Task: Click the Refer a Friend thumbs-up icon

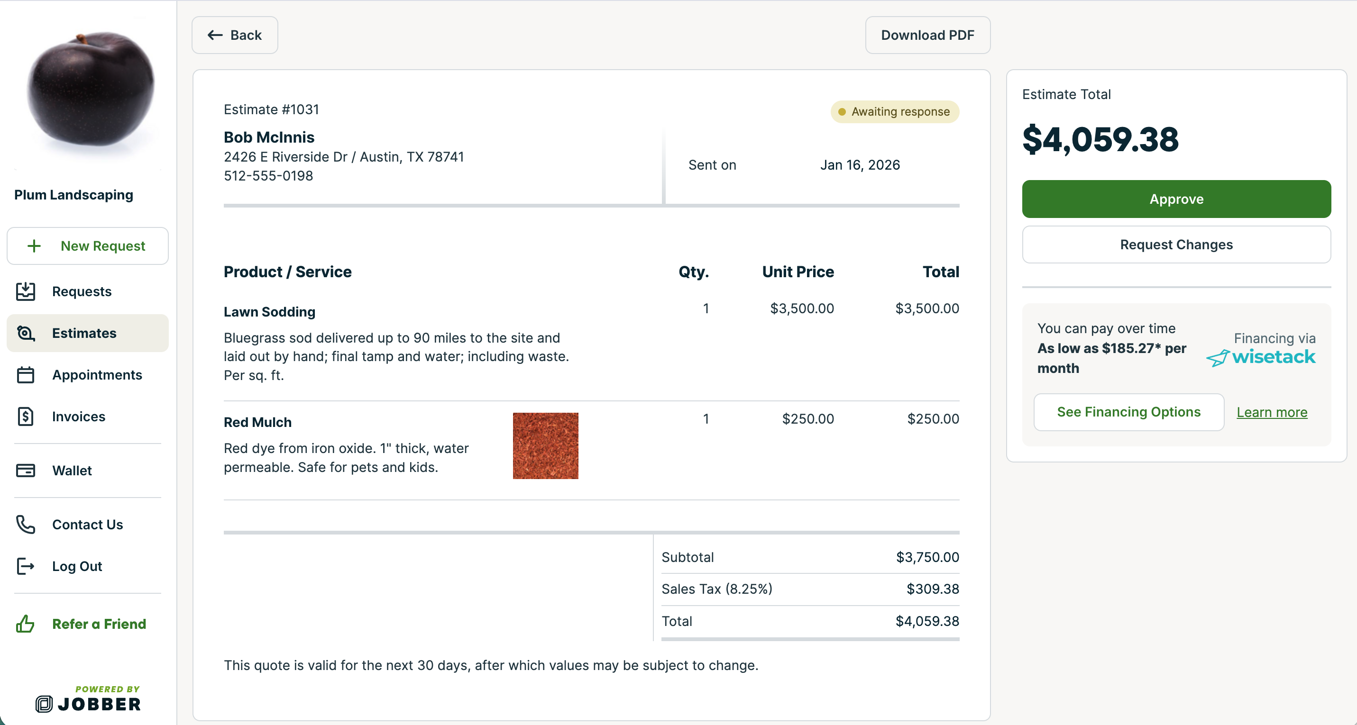Action: (25, 624)
